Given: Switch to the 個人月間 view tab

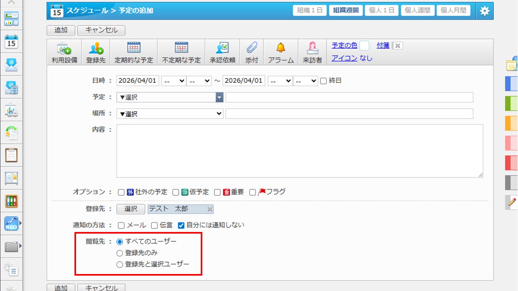Looking at the screenshot, I should pos(453,11).
